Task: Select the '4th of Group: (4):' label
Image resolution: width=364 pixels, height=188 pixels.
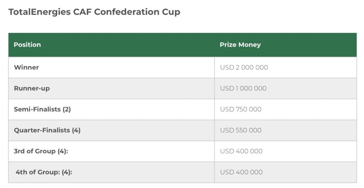Action: (44, 172)
